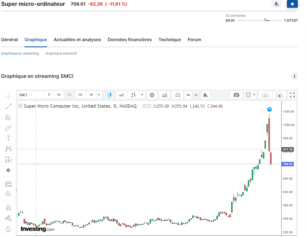The width and height of the screenshot is (306, 237).
Task: Open layout dropdown arrow
Action: [254, 95]
